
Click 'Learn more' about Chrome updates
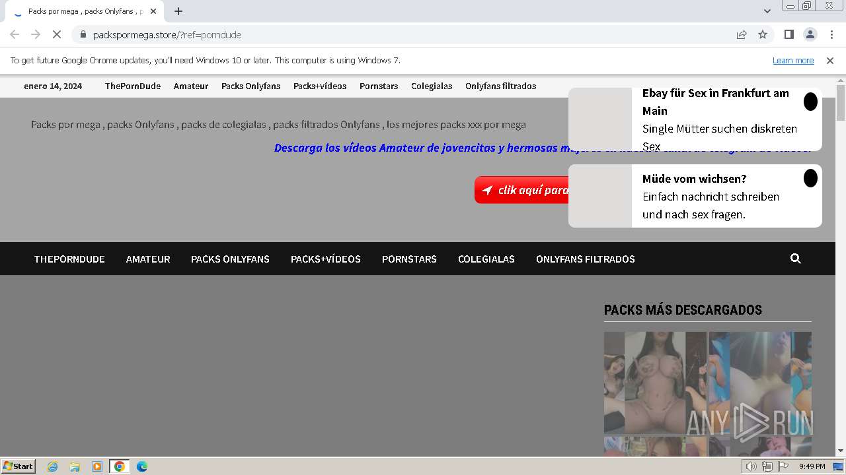click(x=793, y=60)
